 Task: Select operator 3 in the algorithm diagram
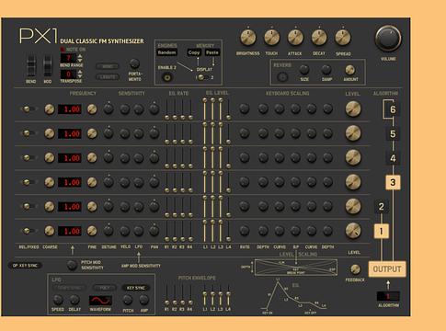coord(393,183)
